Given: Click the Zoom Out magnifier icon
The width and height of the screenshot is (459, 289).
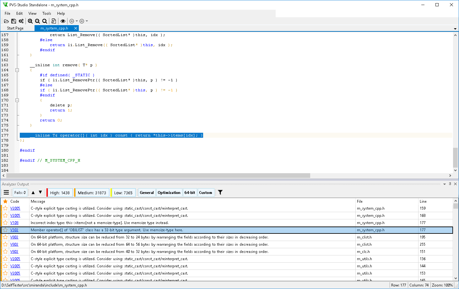Looking at the screenshot, I should [x=37, y=21].
